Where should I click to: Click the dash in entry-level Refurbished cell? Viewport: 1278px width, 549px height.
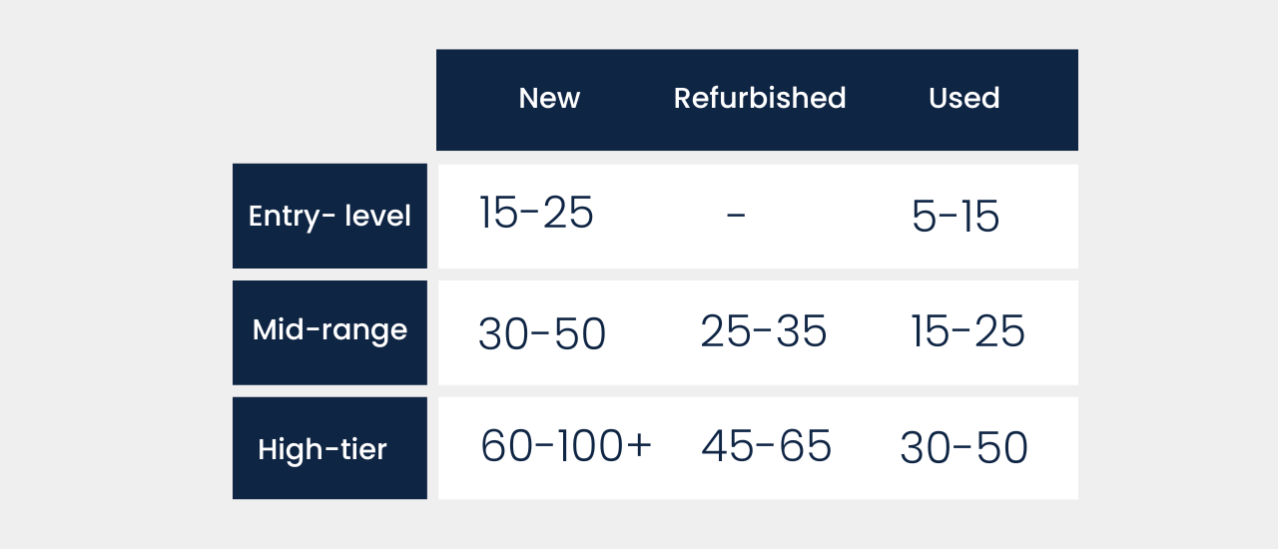point(736,214)
